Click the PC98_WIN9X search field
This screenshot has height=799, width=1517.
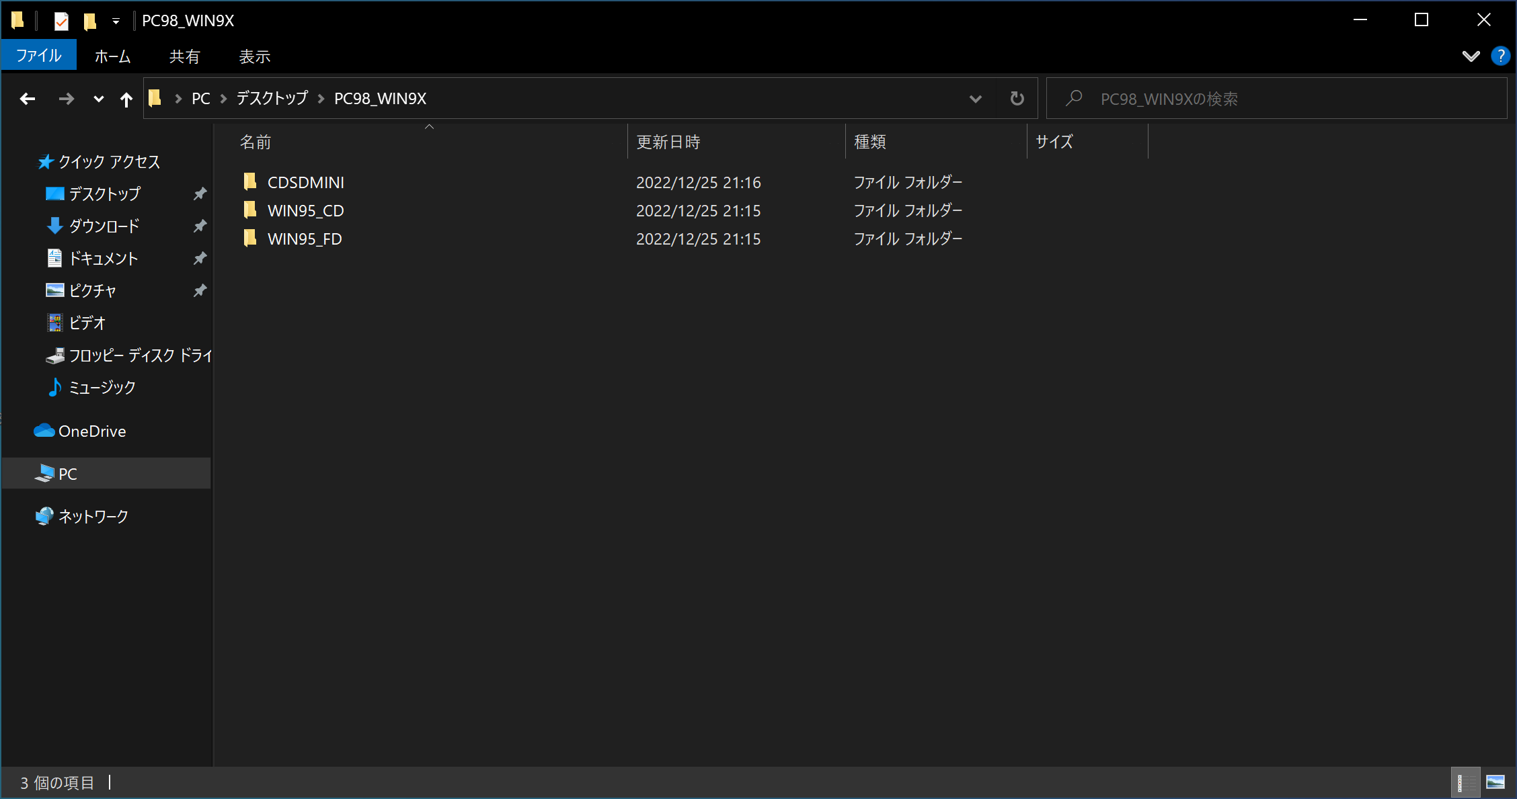[x=1278, y=99]
